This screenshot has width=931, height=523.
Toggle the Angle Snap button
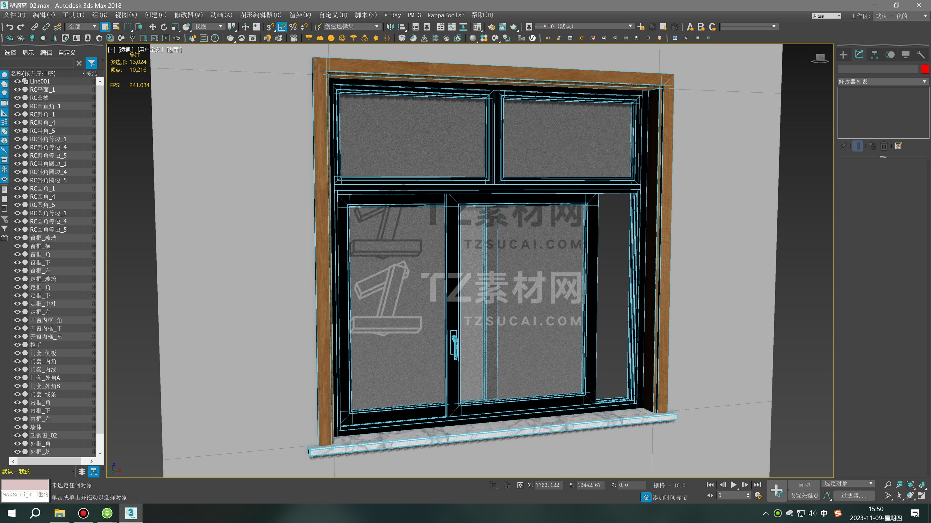coord(281,27)
